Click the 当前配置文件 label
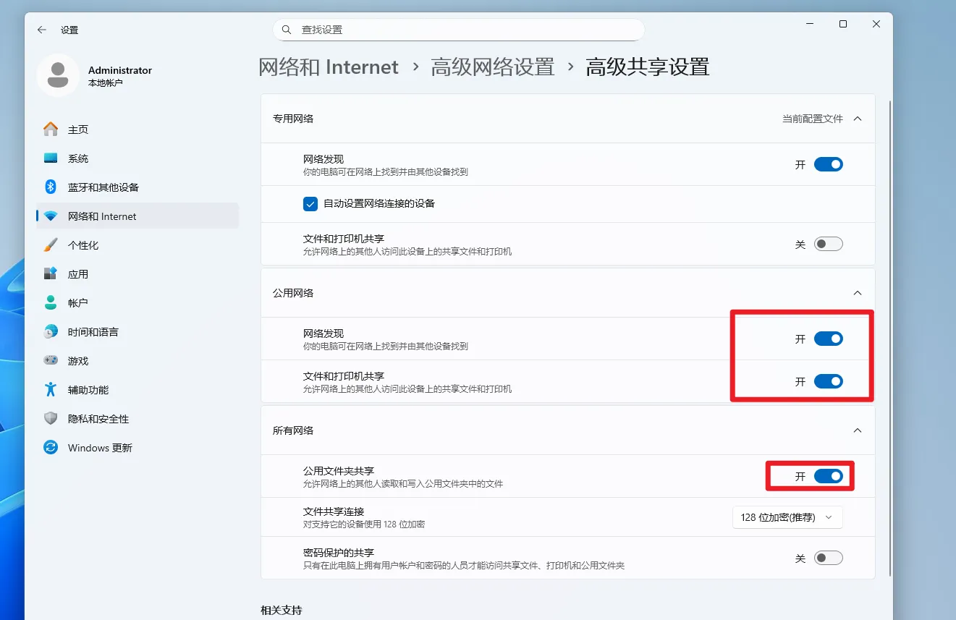The height and width of the screenshot is (620, 956). [813, 119]
